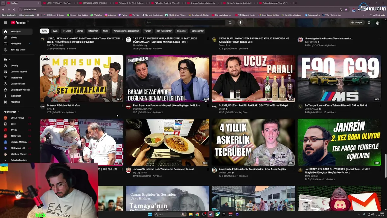Screen dimensions: 387x218
Task: Click the browser reload button
Action: tap(14, 9)
